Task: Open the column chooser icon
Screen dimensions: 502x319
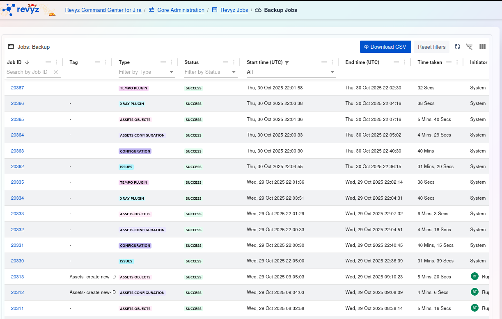Action: (x=482, y=47)
